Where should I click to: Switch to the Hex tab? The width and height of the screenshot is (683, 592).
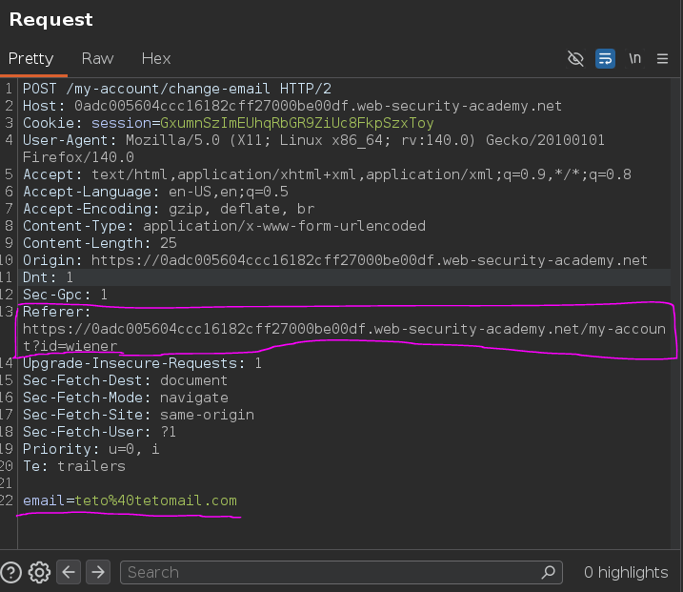[156, 58]
